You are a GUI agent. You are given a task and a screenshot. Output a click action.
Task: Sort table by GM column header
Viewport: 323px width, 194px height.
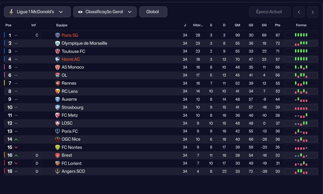[237, 25]
